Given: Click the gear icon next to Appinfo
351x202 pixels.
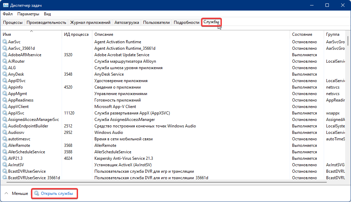Looking at the screenshot, I should coord(5,87).
